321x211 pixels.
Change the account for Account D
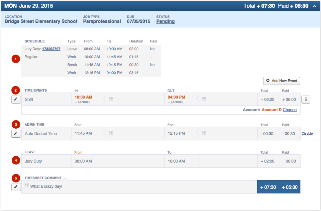pos(289,110)
